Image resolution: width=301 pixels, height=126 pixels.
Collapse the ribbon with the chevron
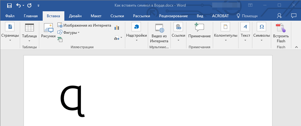[x=296, y=47]
